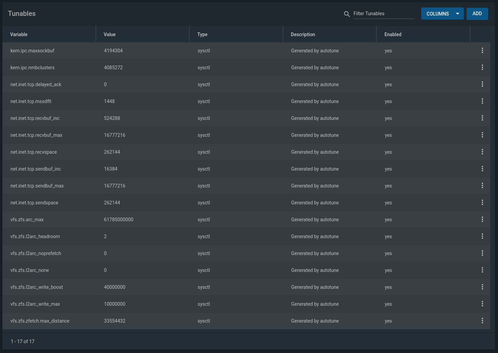Open kebab menu for vfs.zfs.zfetch.max_distance
498x353 pixels.
click(x=482, y=321)
